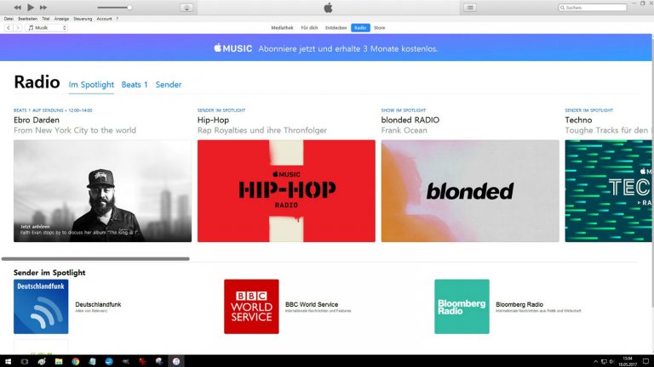Click the BBC World Service station name
The width and height of the screenshot is (654, 367).
point(312,305)
